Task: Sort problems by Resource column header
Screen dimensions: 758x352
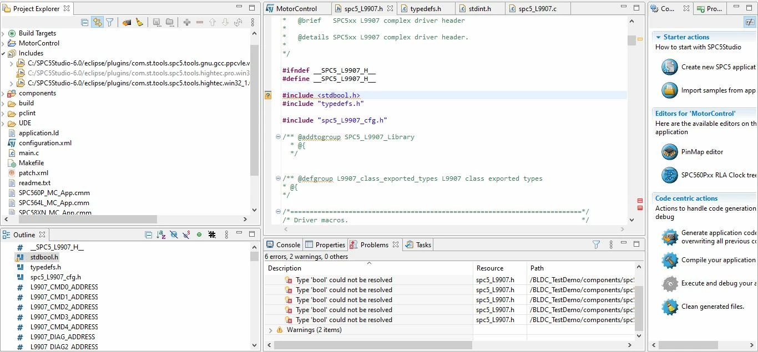Action: 500,268
